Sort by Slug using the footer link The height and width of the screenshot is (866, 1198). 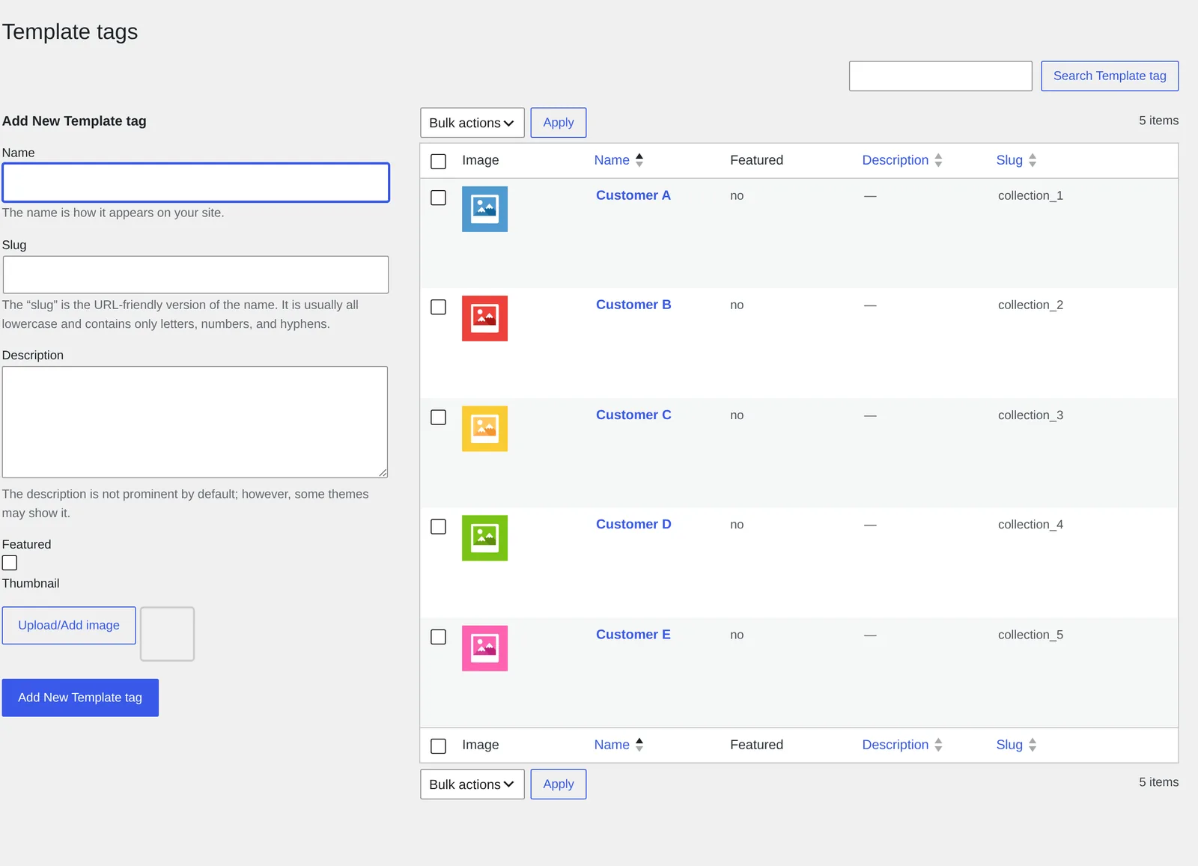(x=1009, y=745)
